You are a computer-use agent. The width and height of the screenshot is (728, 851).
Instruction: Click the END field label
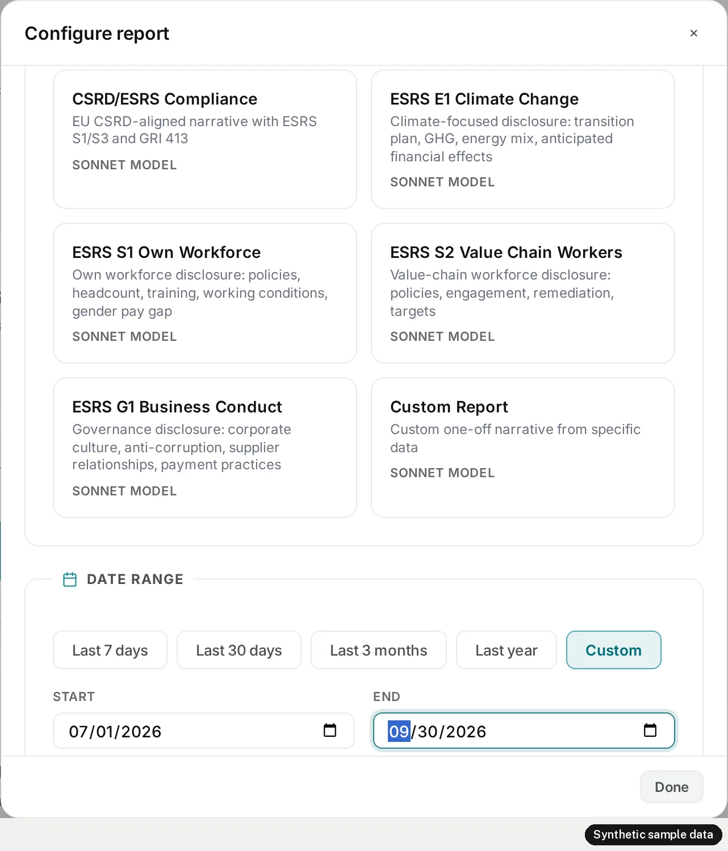click(x=387, y=696)
